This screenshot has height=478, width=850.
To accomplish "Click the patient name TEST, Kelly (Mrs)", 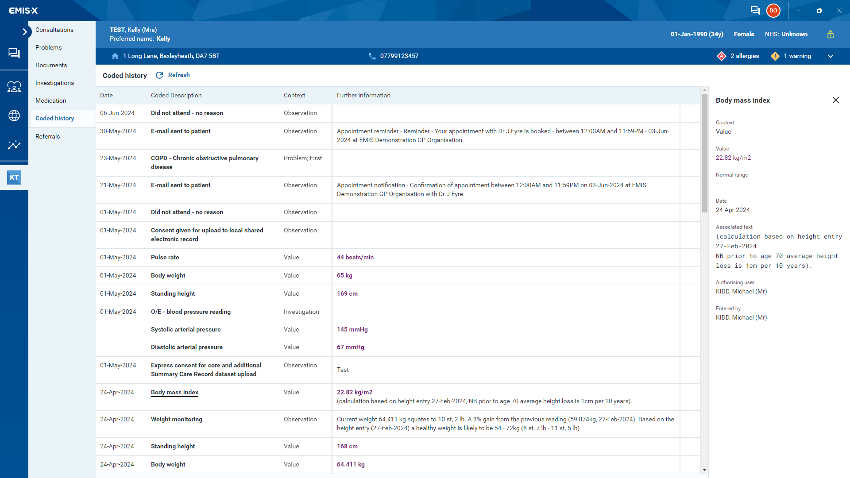I will (x=133, y=30).
